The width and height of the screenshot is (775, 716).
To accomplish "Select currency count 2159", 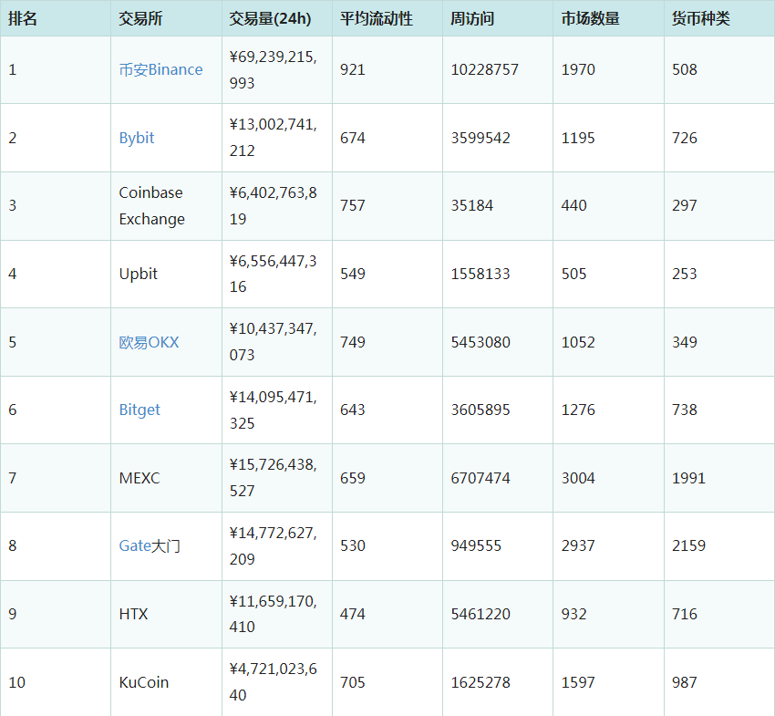I will coord(689,546).
